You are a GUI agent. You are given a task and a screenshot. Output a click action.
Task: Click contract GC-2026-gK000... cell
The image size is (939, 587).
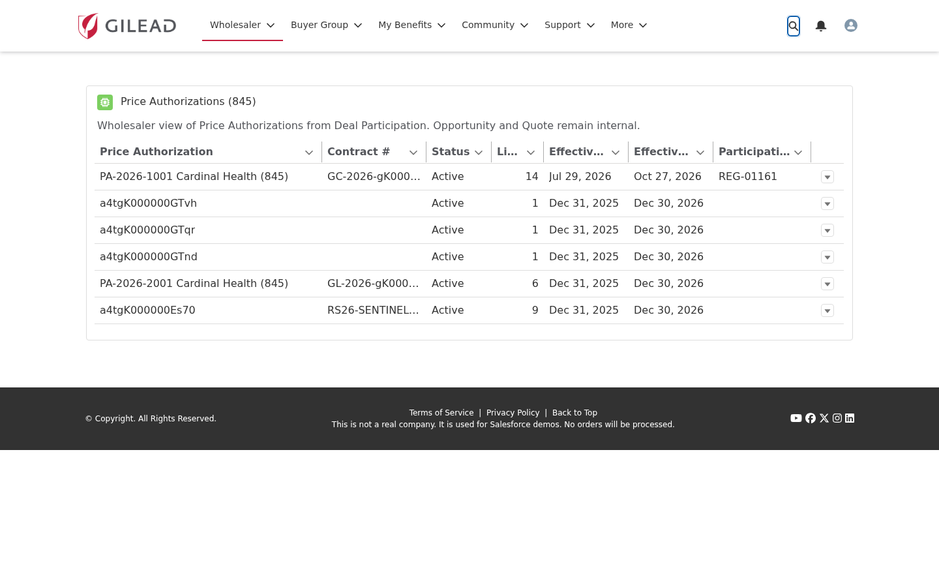pyautogui.click(x=374, y=177)
